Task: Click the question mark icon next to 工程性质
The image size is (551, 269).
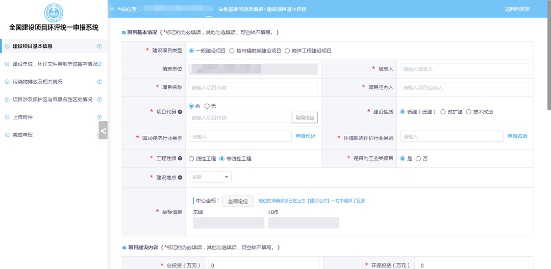Action: tap(180, 158)
